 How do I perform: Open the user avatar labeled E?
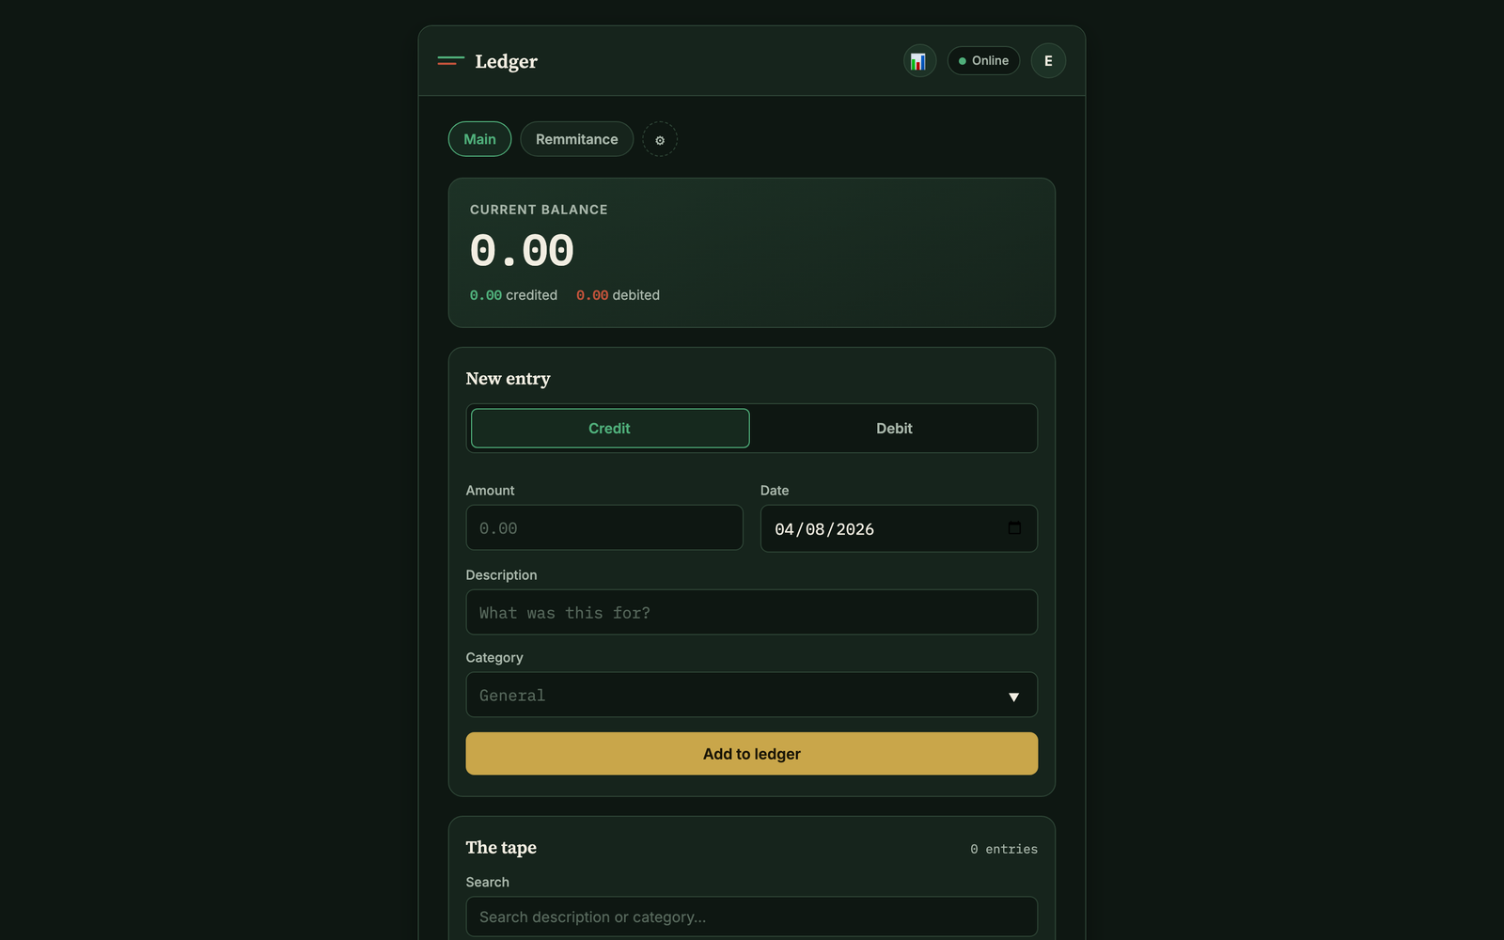[1048, 61]
